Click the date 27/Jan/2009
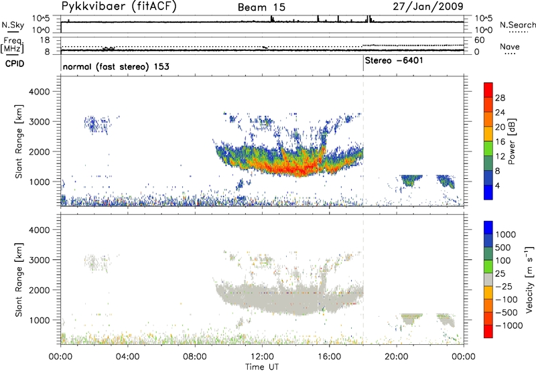This screenshot has width=536, height=371. (428, 7)
